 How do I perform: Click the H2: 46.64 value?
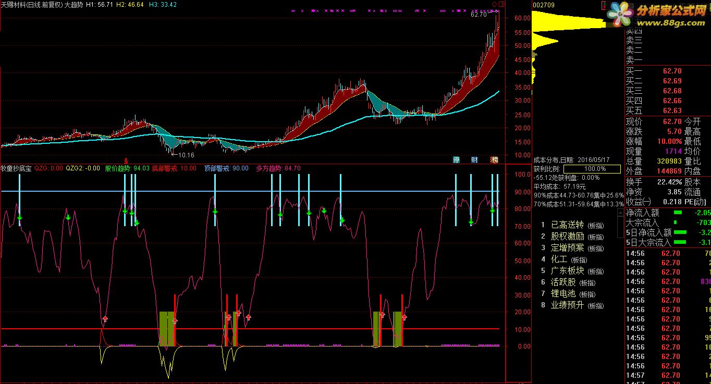pyautogui.click(x=130, y=5)
